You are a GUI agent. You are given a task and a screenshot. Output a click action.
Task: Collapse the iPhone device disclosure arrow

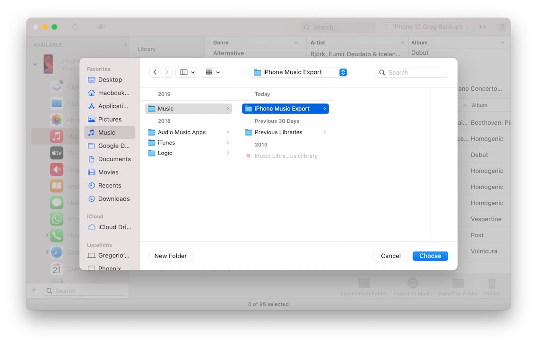click(35, 64)
